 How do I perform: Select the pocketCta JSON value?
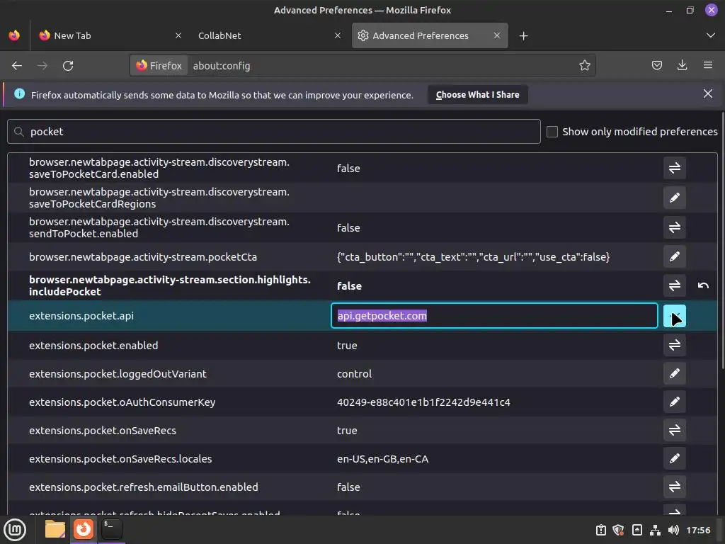coord(473,257)
